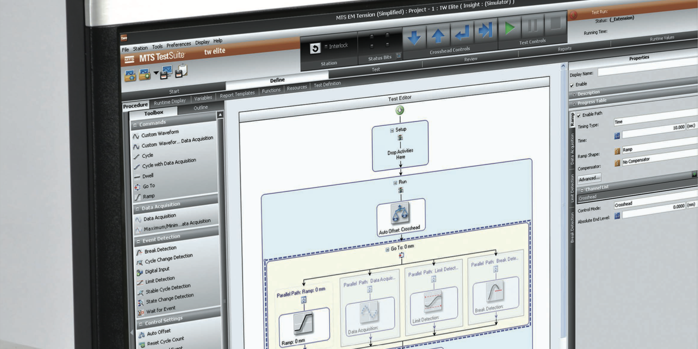Screen dimensions: 698x349
Task: Collapse the Run block in Test Editor
Action: (x=395, y=182)
